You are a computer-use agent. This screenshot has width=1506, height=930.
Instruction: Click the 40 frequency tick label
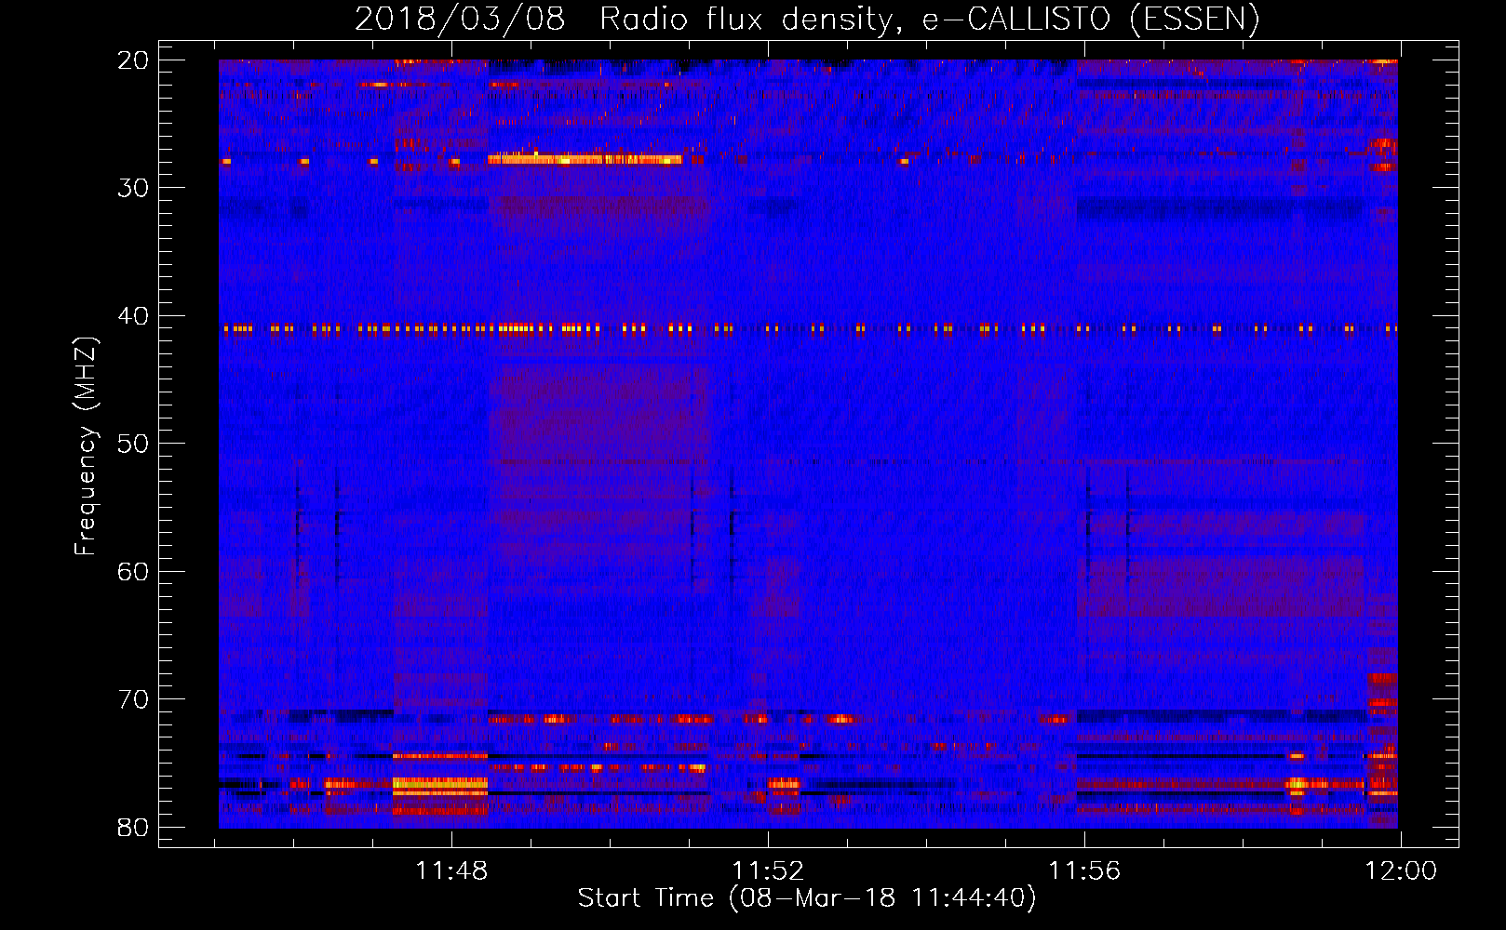pyautogui.click(x=134, y=316)
